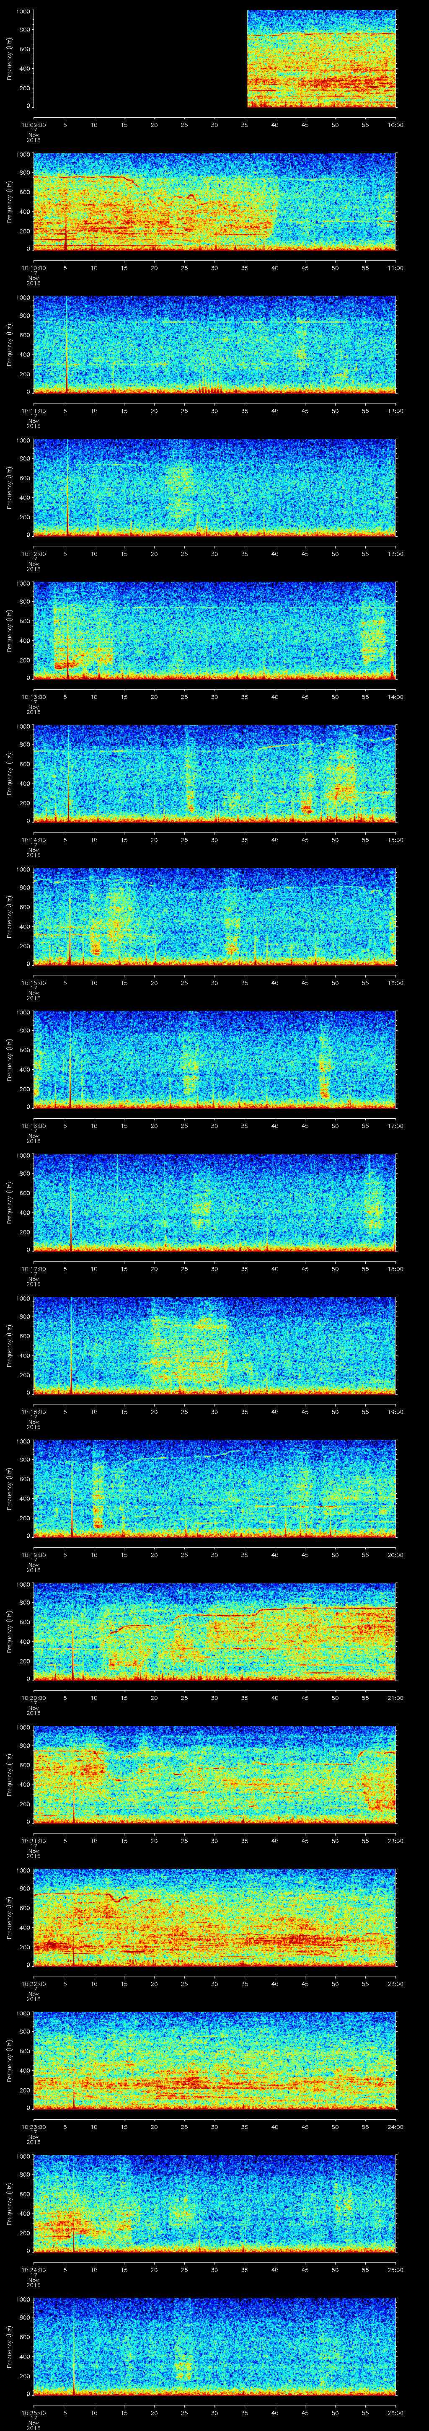
Task: Click the spectrogram panel starting at 10:15:00
Action: click(x=214, y=916)
